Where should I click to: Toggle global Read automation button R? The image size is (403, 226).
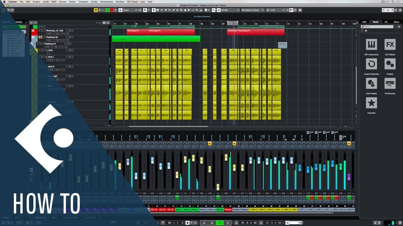pos(108,10)
